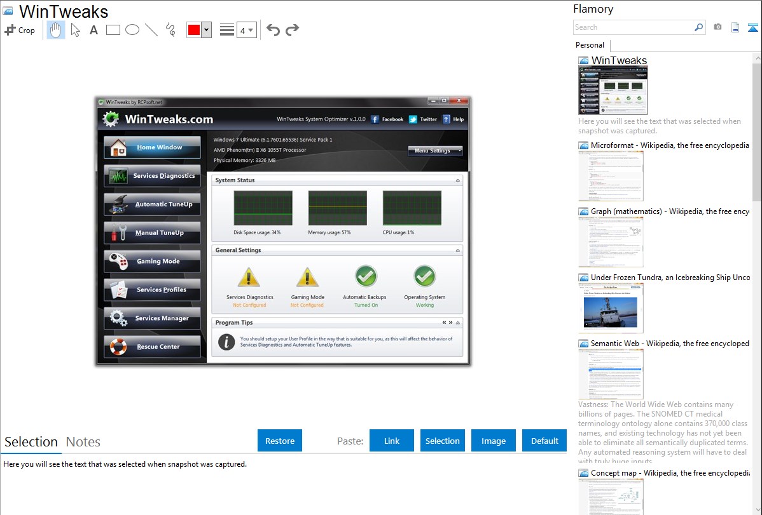Open the line width 4 dropdown

pos(246,30)
